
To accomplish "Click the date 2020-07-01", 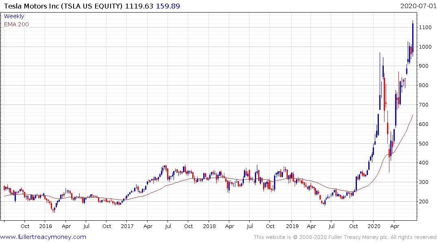I will point(418,6).
